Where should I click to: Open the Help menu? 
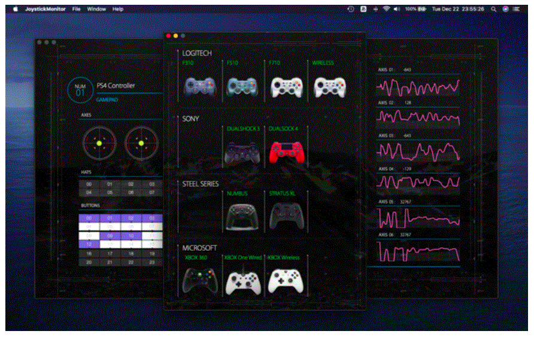pyautogui.click(x=118, y=9)
